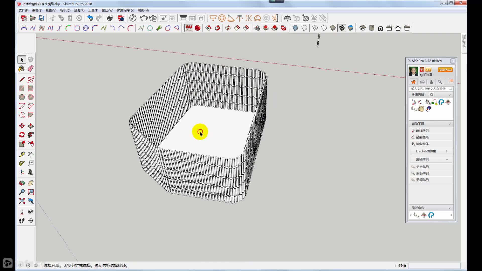This screenshot has width=482, height=271.
Task: Select the Tape Measure tool
Action: pyautogui.click(x=22, y=154)
